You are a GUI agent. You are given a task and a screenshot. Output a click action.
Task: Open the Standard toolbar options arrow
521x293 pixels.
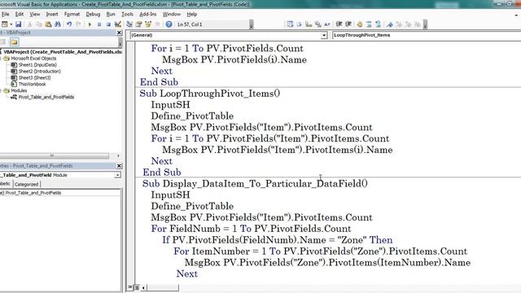(x=252, y=24)
